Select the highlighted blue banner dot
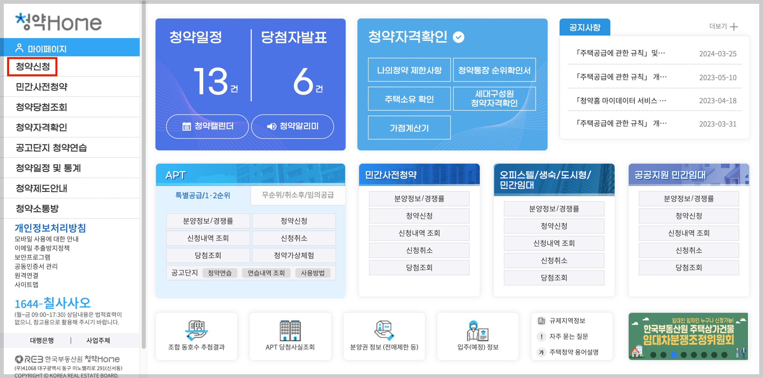 tap(673, 355)
